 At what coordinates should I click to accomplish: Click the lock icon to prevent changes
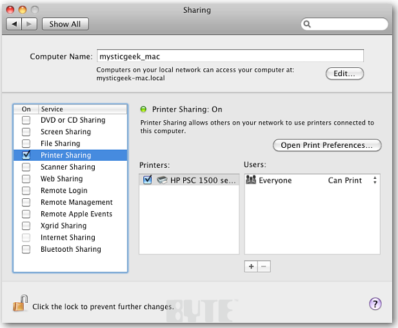[x=19, y=303]
